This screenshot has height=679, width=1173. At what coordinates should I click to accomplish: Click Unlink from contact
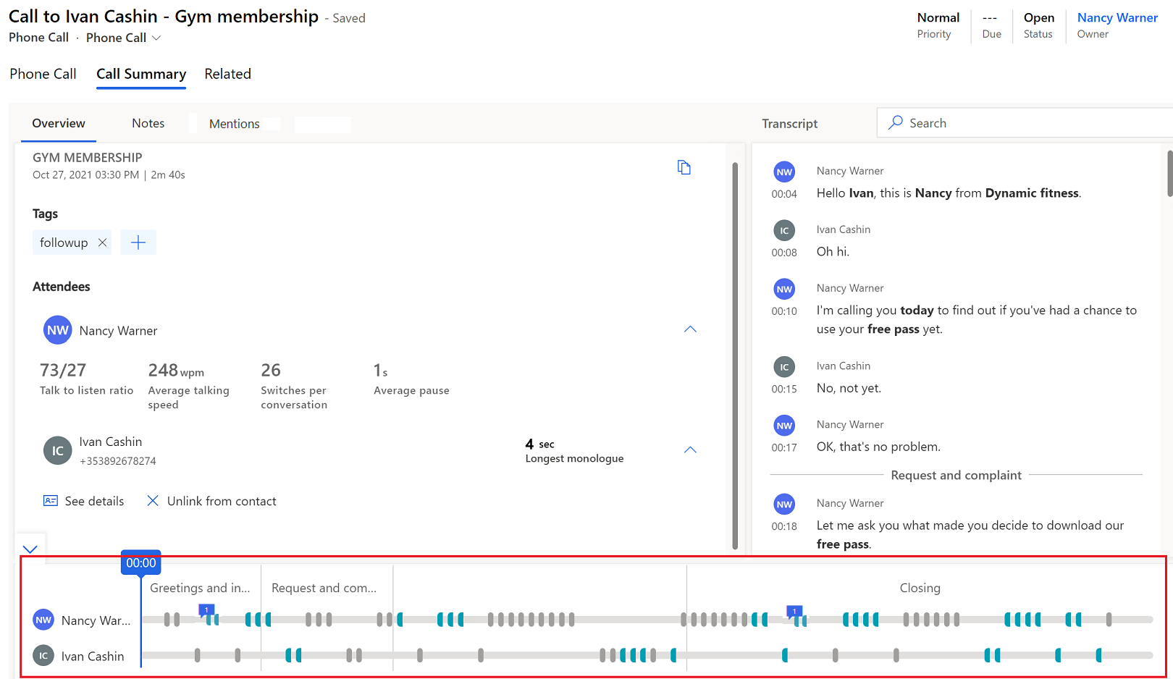pyautogui.click(x=221, y=500)
